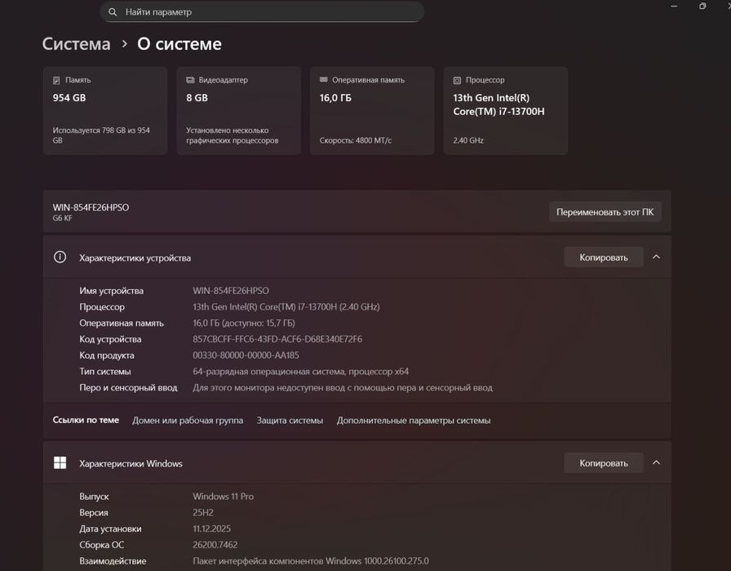This screenshot has height=571, width=731.
Task: Minimize the Settings window
Action: tap(674, 6)
